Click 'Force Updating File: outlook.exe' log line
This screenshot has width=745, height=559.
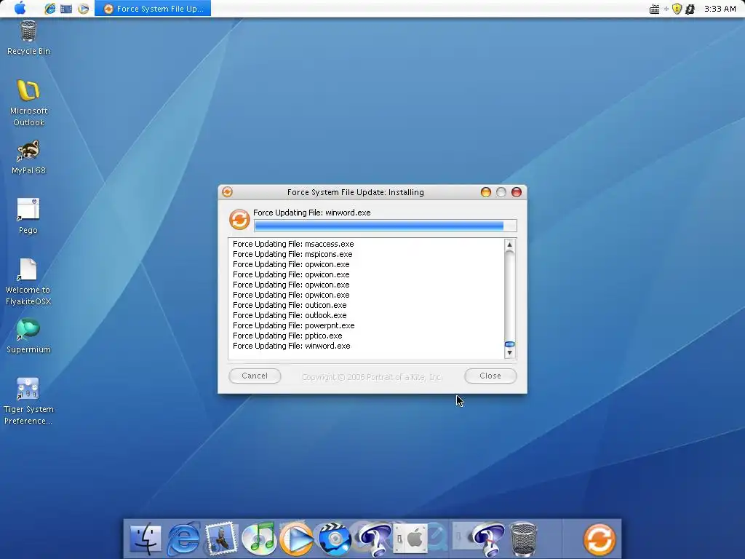(290, 315)
